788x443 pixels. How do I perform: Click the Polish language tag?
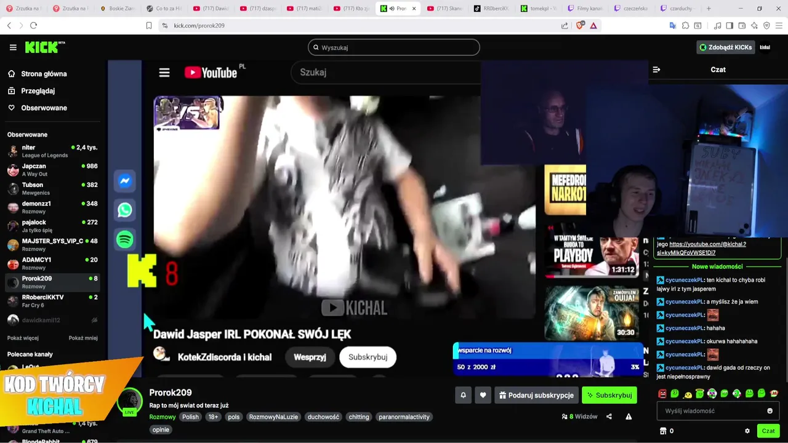coord(190,417)
